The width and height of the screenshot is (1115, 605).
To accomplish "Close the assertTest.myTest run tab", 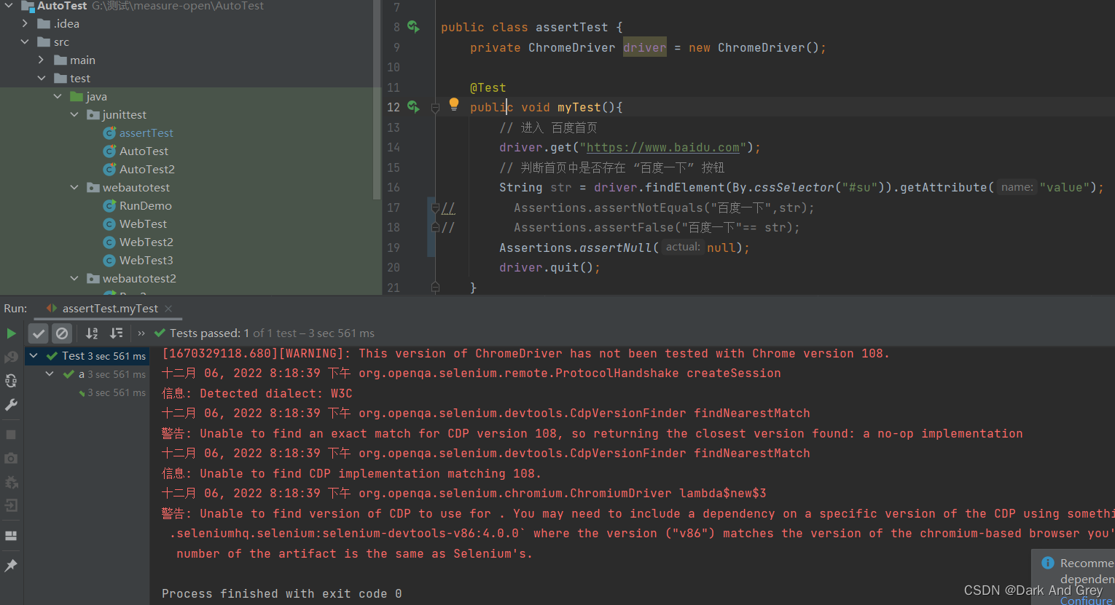I will coord(168,309).
